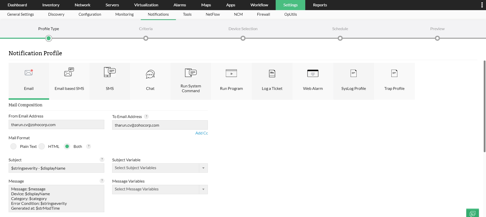Show help for the Message field

102,181
